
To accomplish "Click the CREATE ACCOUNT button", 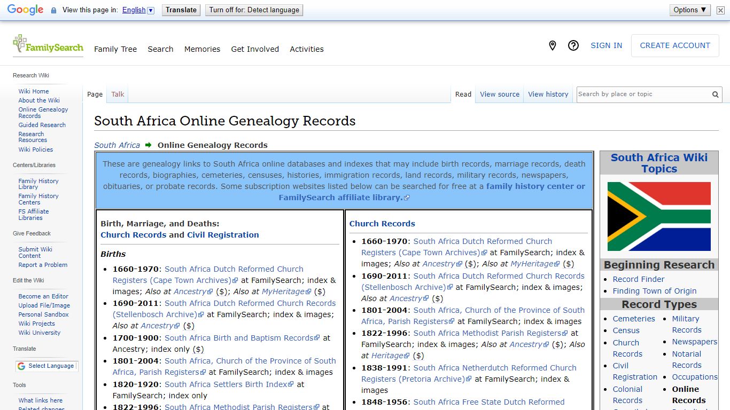I will (675, 46).
